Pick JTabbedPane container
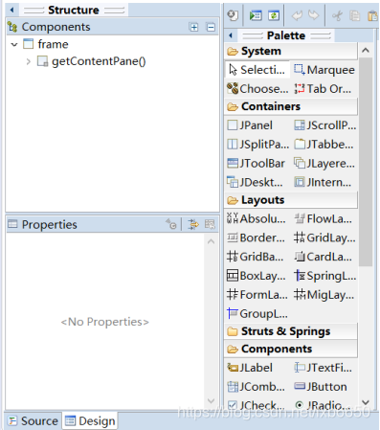 pyautogui.click(x=324, y=145)
